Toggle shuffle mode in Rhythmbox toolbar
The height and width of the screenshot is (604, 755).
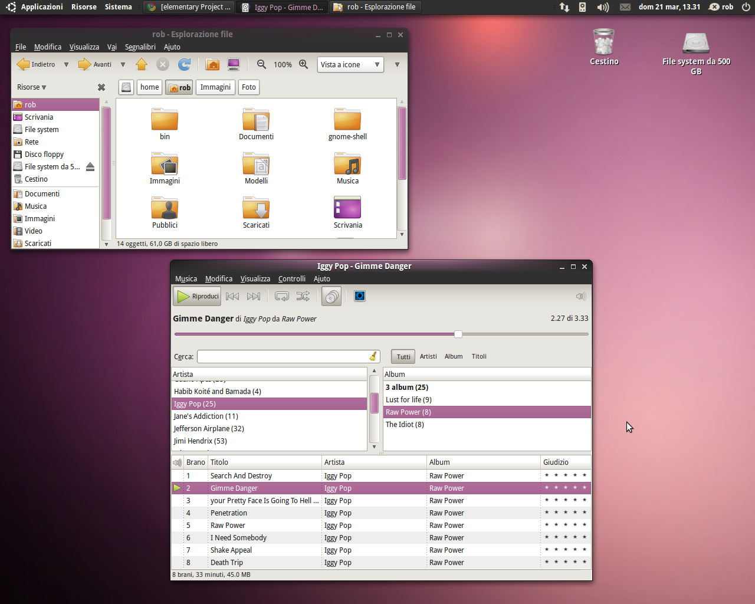pyautogui.click(x=303, y=296)
